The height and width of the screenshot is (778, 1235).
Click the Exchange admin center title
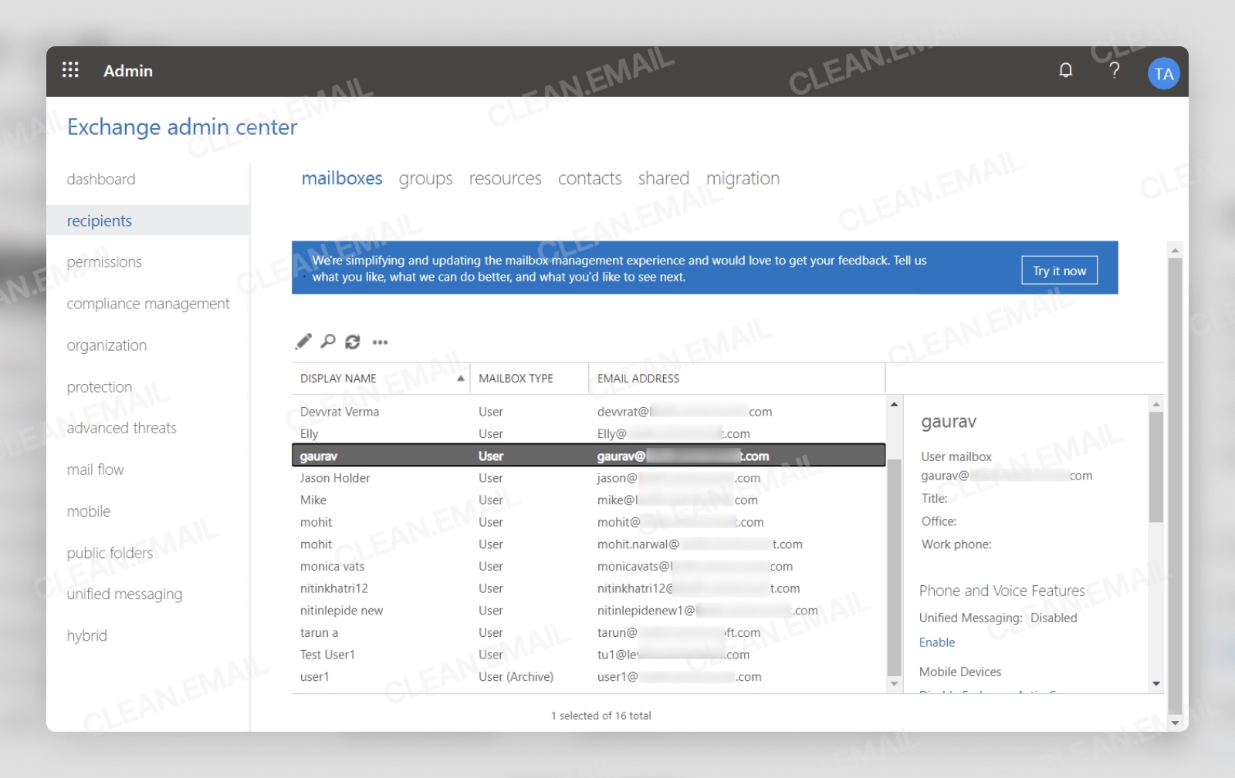[182, 127]
